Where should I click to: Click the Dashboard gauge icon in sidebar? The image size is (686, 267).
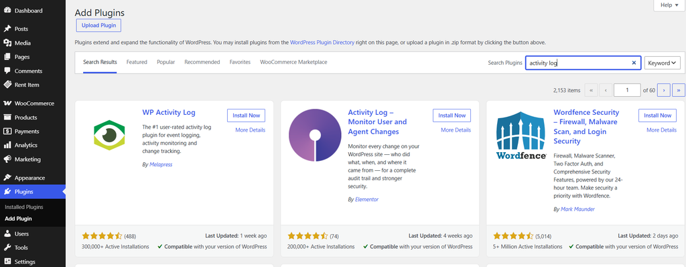pos(7,10)
